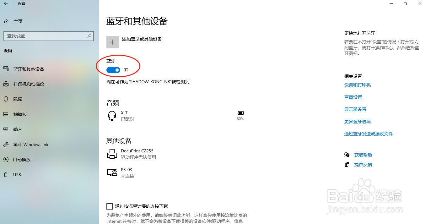Click the search magnifier icon
The width and height of the screenshot is (426, 224).
89,36
